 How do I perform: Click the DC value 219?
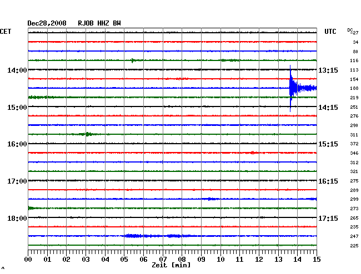pyautogui.click(x=354, y=98)
